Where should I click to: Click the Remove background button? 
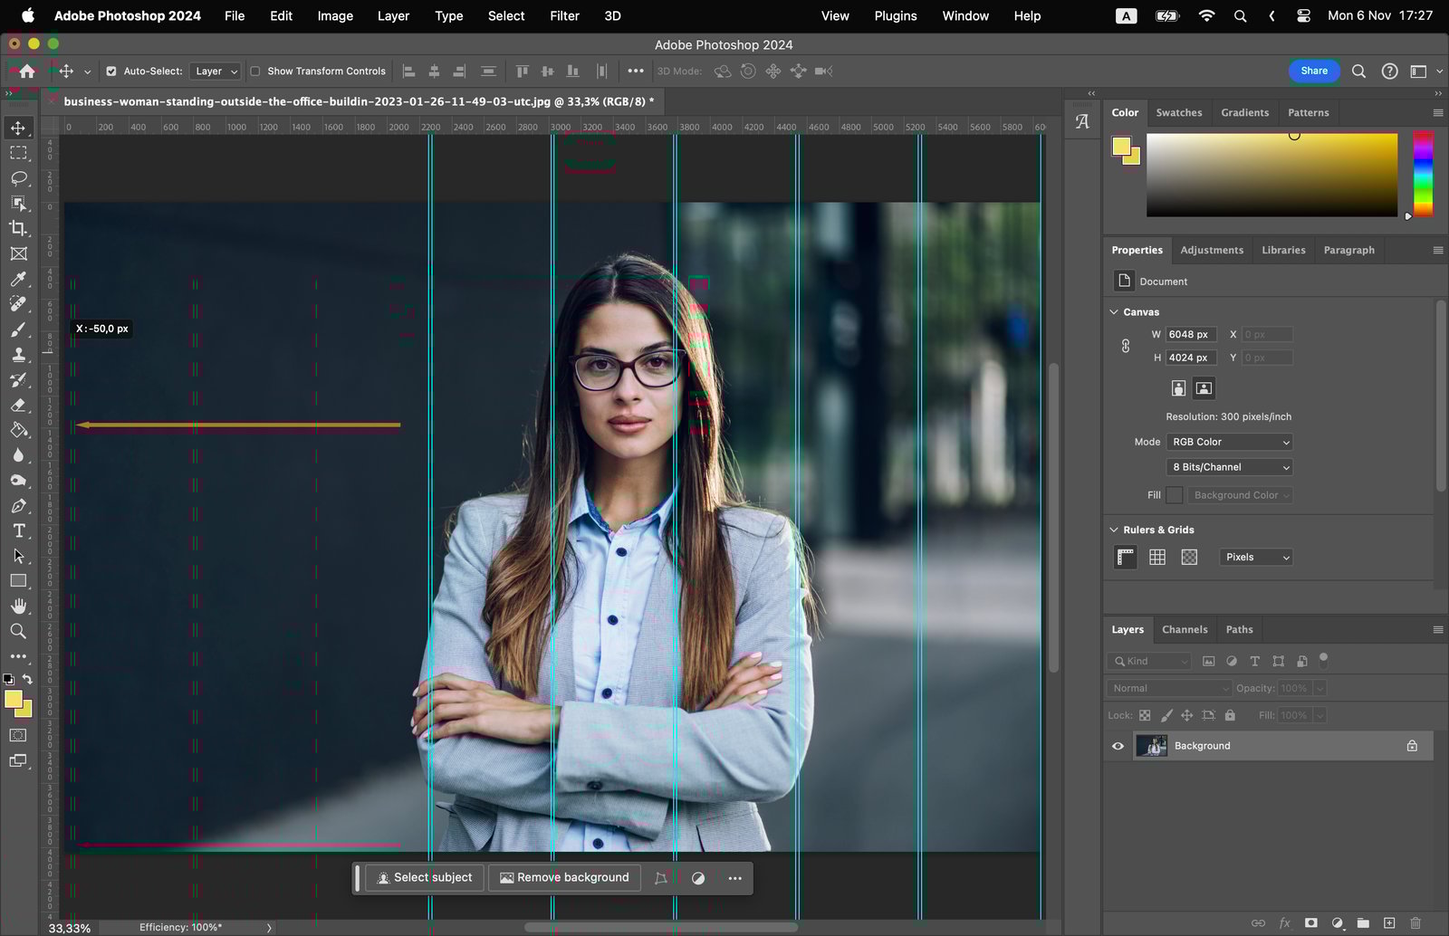pyautogui.click(x=564, y=877)
